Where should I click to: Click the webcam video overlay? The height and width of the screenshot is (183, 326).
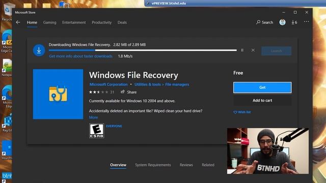tap(268, 151)
